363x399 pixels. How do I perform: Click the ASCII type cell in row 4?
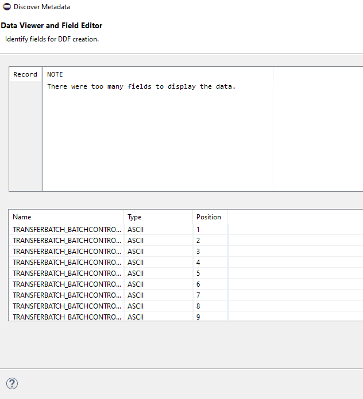[136, 263]
